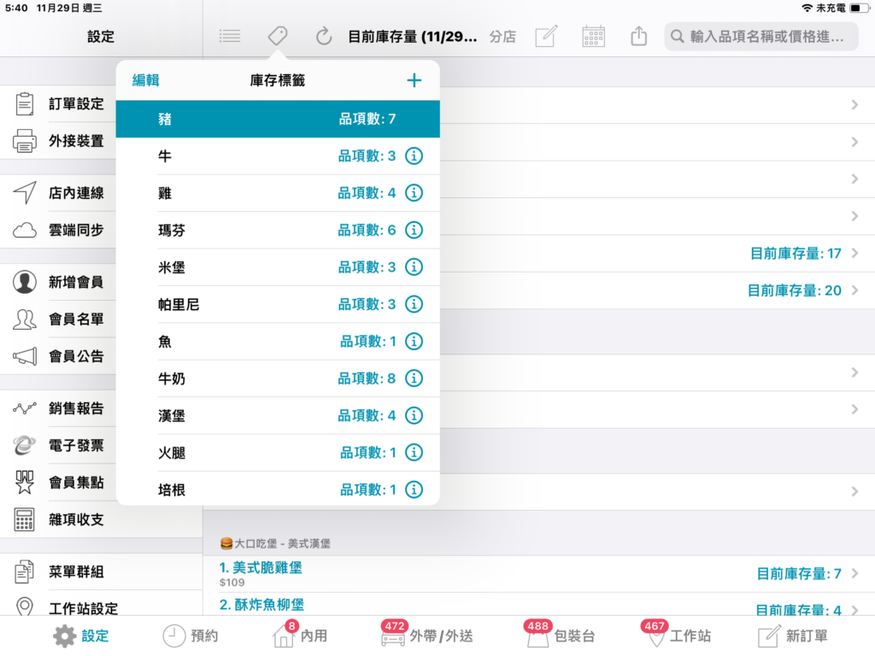Select the 牛 tag name
The width and height of the screenshot is (875, 656).
pos(165,156)
